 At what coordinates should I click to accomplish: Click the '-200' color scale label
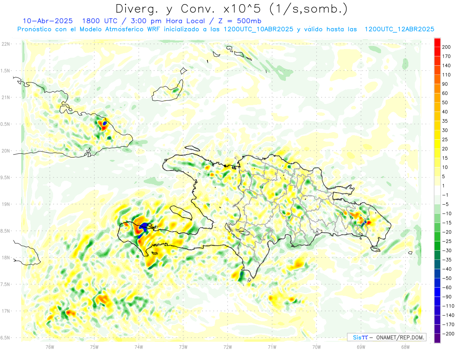pos(449,334)
